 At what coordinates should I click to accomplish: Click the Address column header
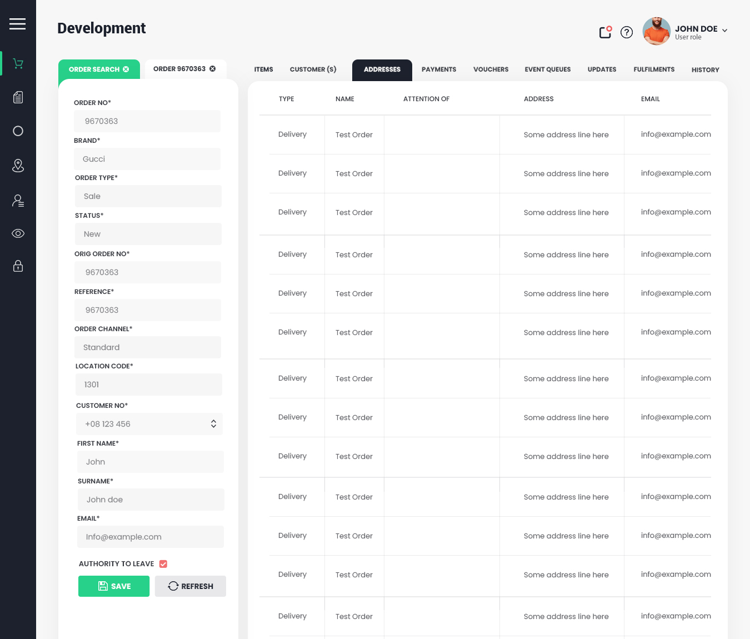pyautogui.click(x=539, y=99)
